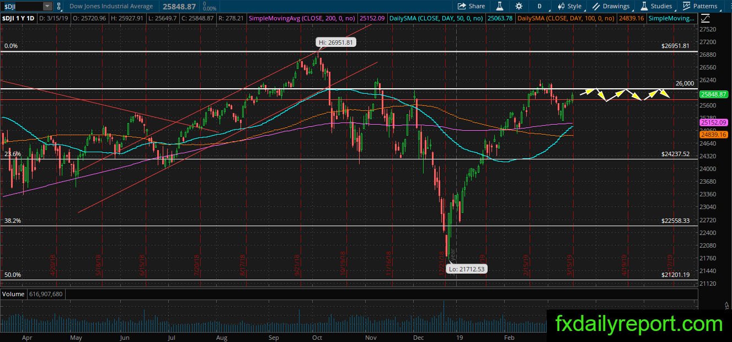Click the Feb label on time axis
732x342 pixels.
coord(509,336)
